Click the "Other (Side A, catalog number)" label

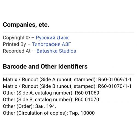click(x=38, y=93)
